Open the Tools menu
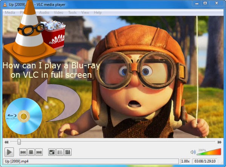 (72, 13)
